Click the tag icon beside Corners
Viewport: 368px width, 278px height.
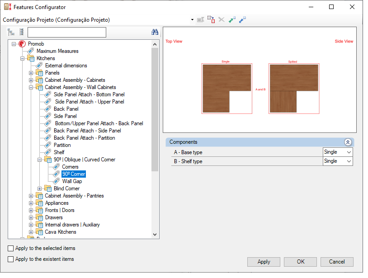(x=57, y=167)
